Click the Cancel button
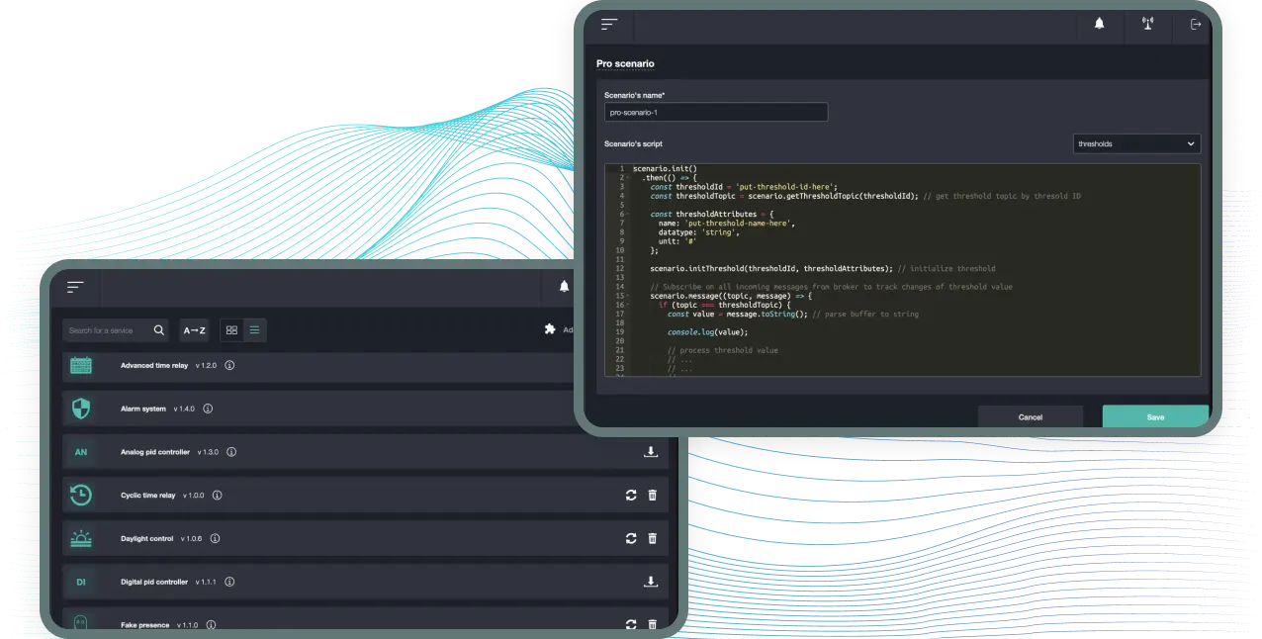This screenshot has width=1262, height=639. click(1030, 416)
